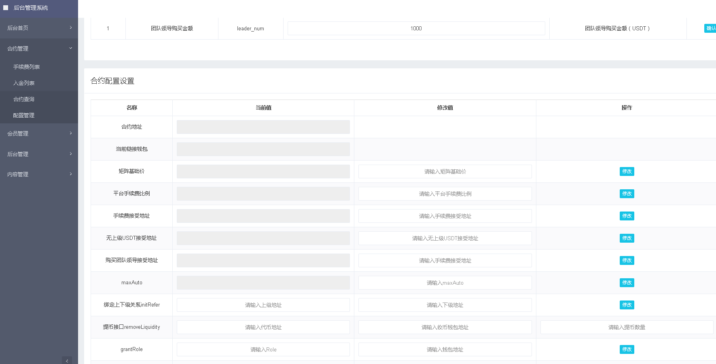Click the 提币接口removeLiquidity label
The height and width of the screenshot is (364, 716).
click(x=131, y=327)
